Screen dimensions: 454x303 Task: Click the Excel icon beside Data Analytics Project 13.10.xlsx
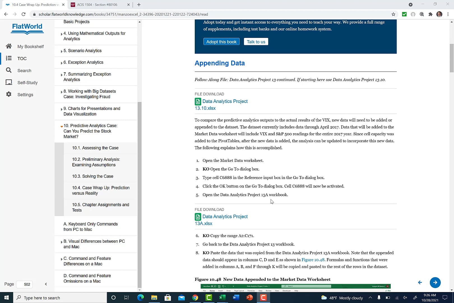pos(198,101)
